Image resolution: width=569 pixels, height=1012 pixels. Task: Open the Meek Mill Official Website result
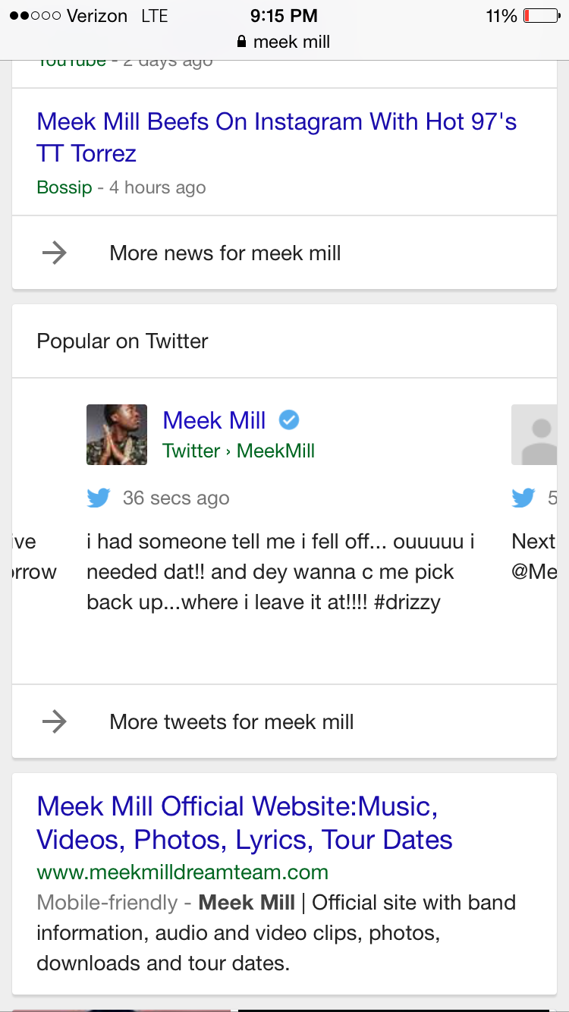pos(244,823)
